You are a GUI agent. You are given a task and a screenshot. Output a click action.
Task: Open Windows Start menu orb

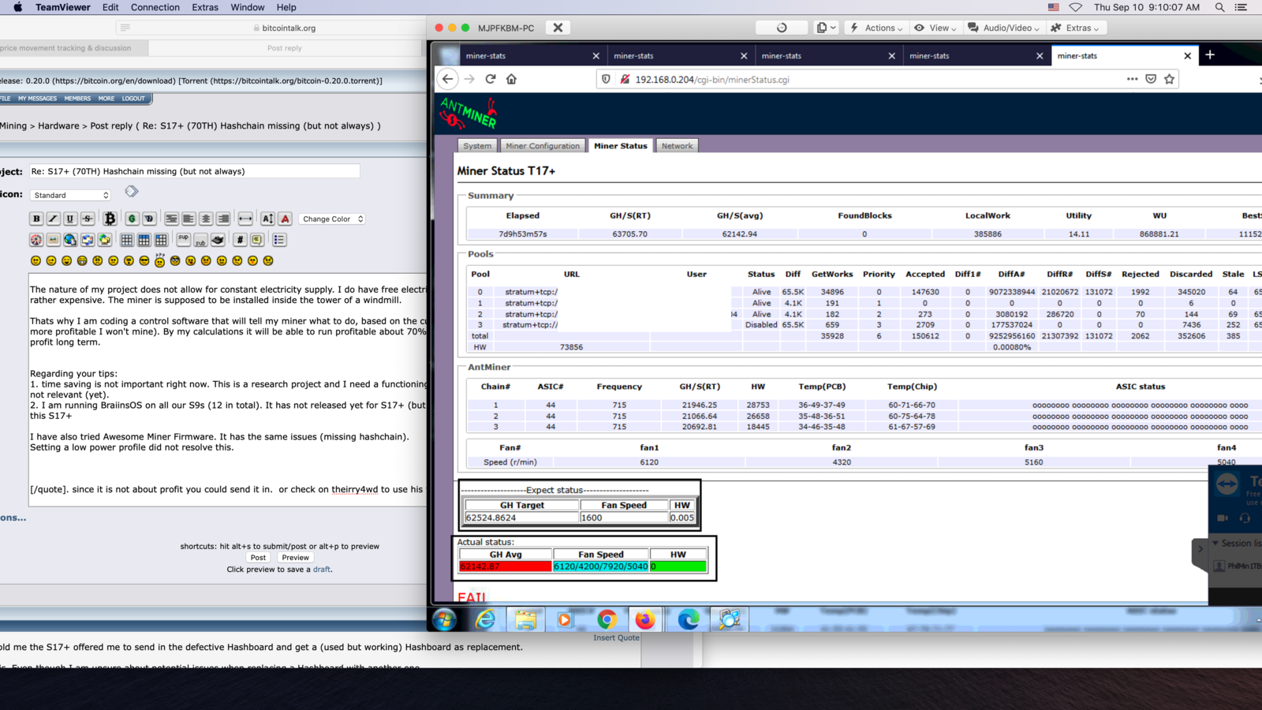[x=444, y=619]
